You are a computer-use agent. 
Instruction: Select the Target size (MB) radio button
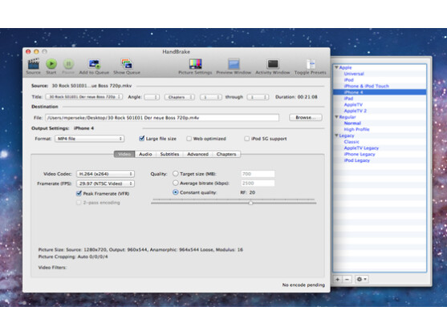[x=176, y=174]
